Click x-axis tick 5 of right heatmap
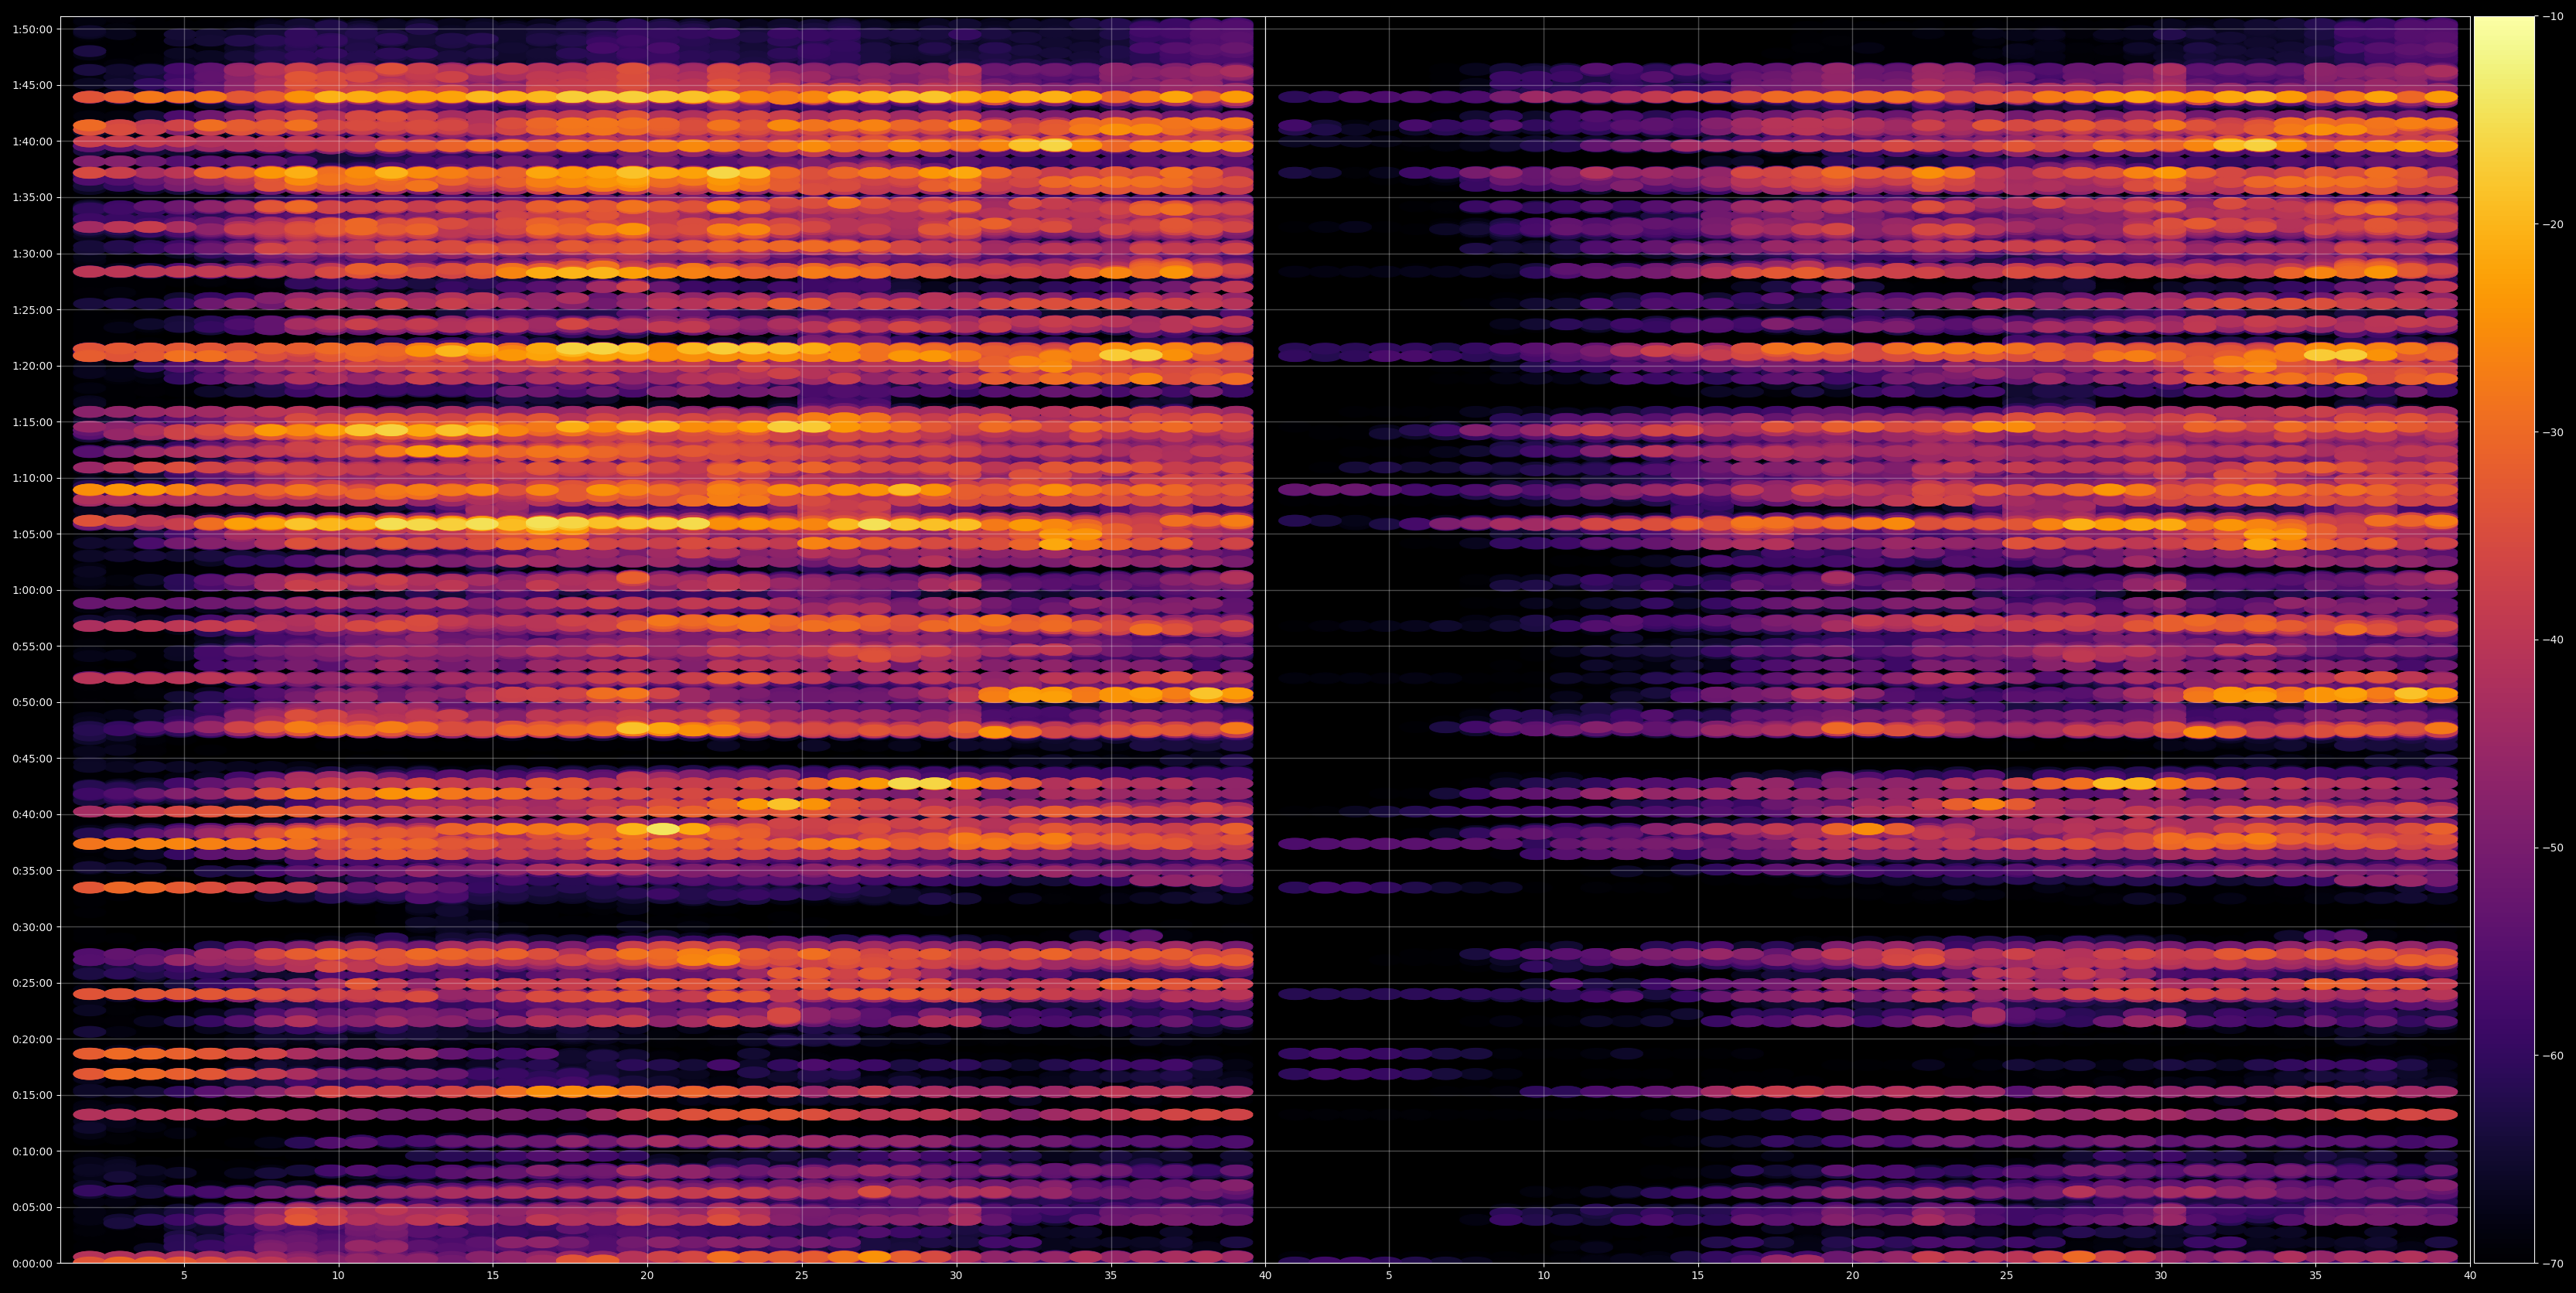2576x1293 pixels. pyautogui.click(x=1389, y=1276)
